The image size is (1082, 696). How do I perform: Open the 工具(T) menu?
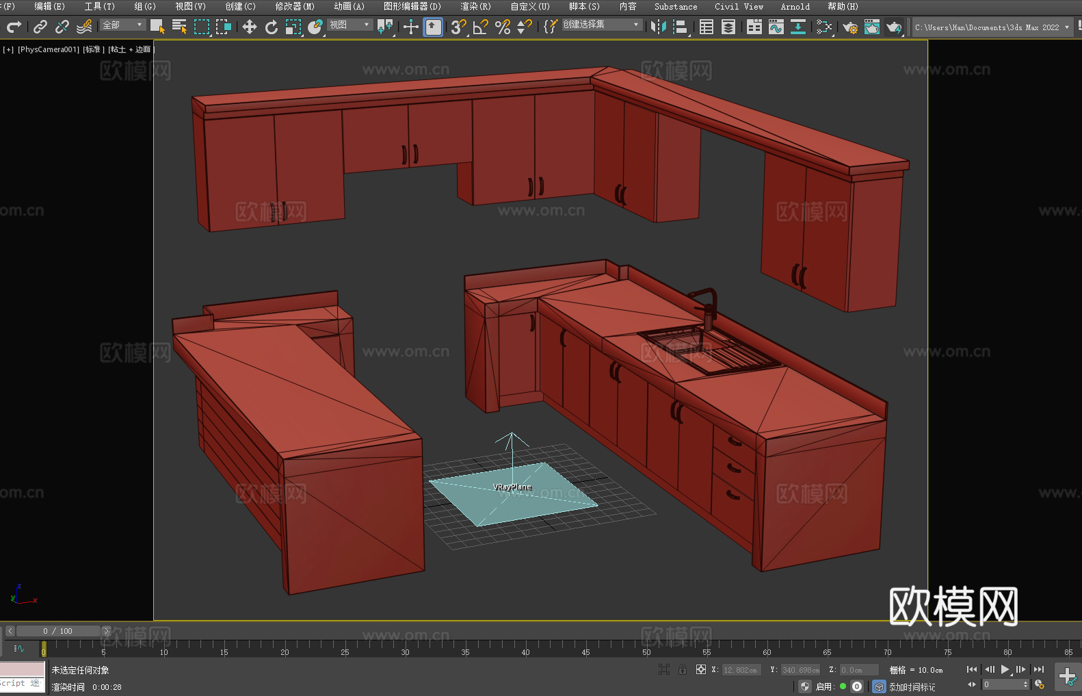(100, 6)
